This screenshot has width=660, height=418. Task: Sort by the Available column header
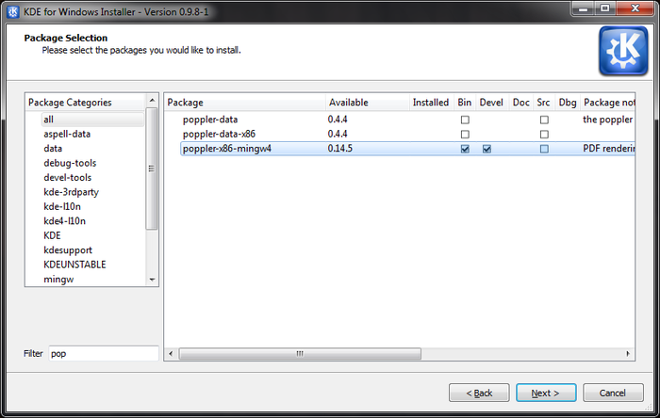pyautogui.click(x=367, y=103)
